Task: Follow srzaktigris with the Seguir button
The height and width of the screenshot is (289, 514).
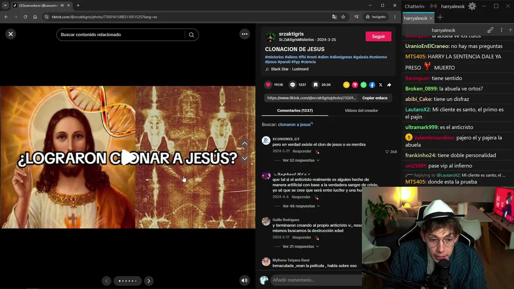Action: point(378,36)
